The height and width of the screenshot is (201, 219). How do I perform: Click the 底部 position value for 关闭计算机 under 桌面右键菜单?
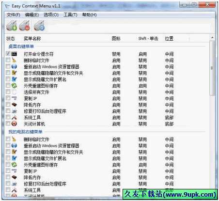(x=169, y=124)
